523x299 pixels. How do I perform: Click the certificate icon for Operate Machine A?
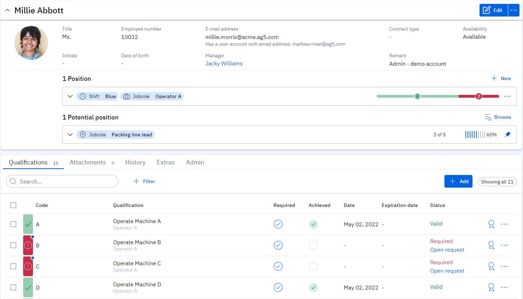pyautogui.click(x=491, y=224)
